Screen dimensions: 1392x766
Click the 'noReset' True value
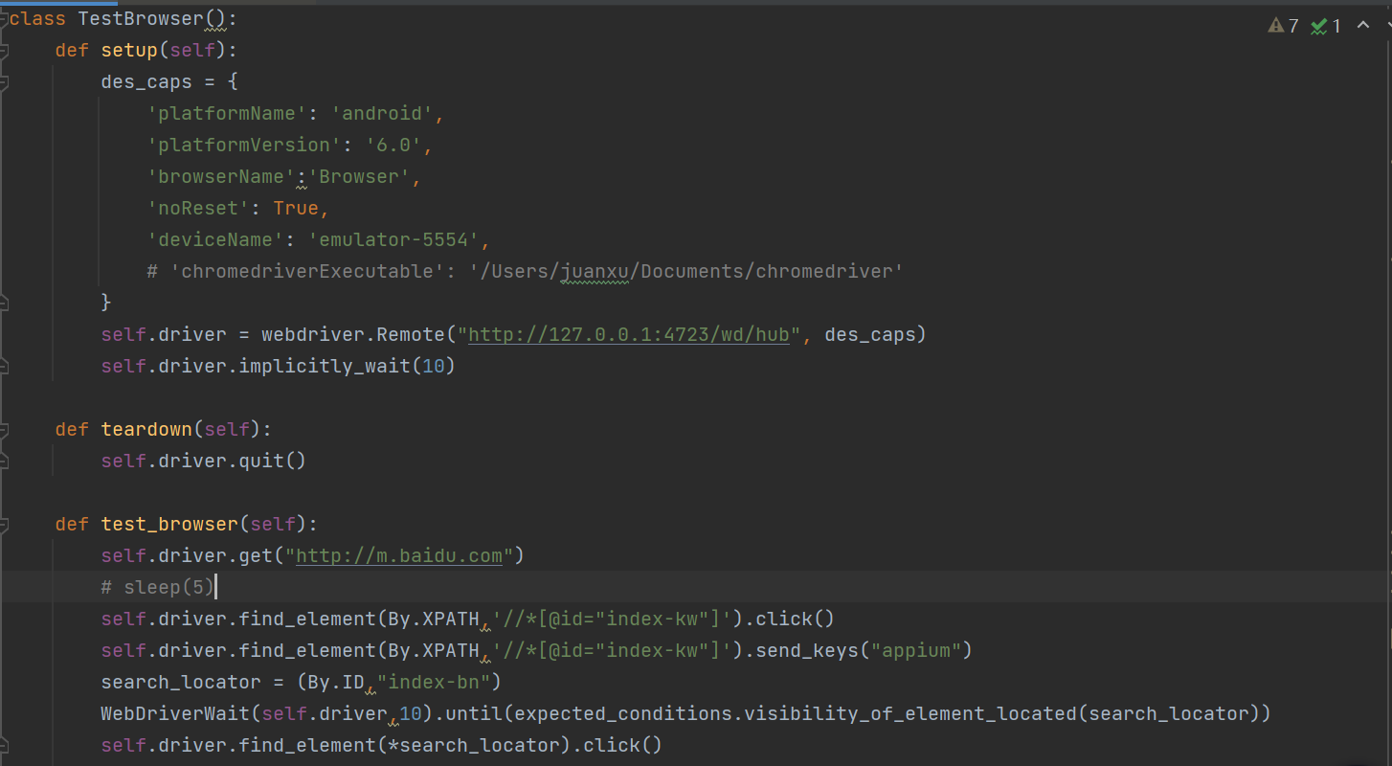click(296, 208)
